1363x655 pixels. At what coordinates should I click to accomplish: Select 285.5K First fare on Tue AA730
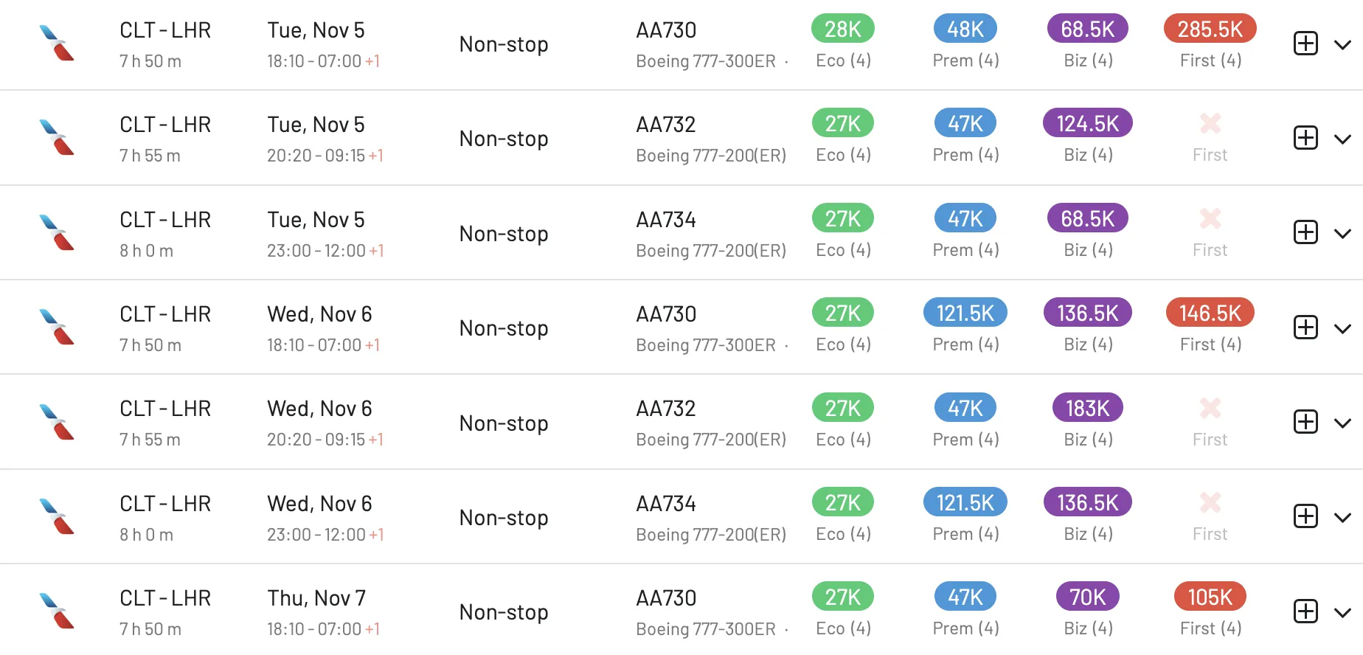pos(1210,29)
